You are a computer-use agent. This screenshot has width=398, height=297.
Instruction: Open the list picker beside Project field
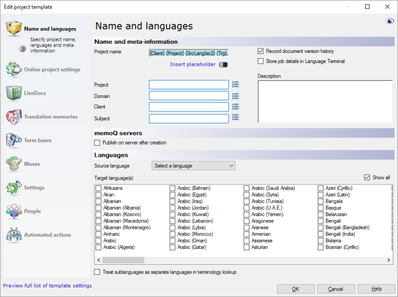(236, 85)
